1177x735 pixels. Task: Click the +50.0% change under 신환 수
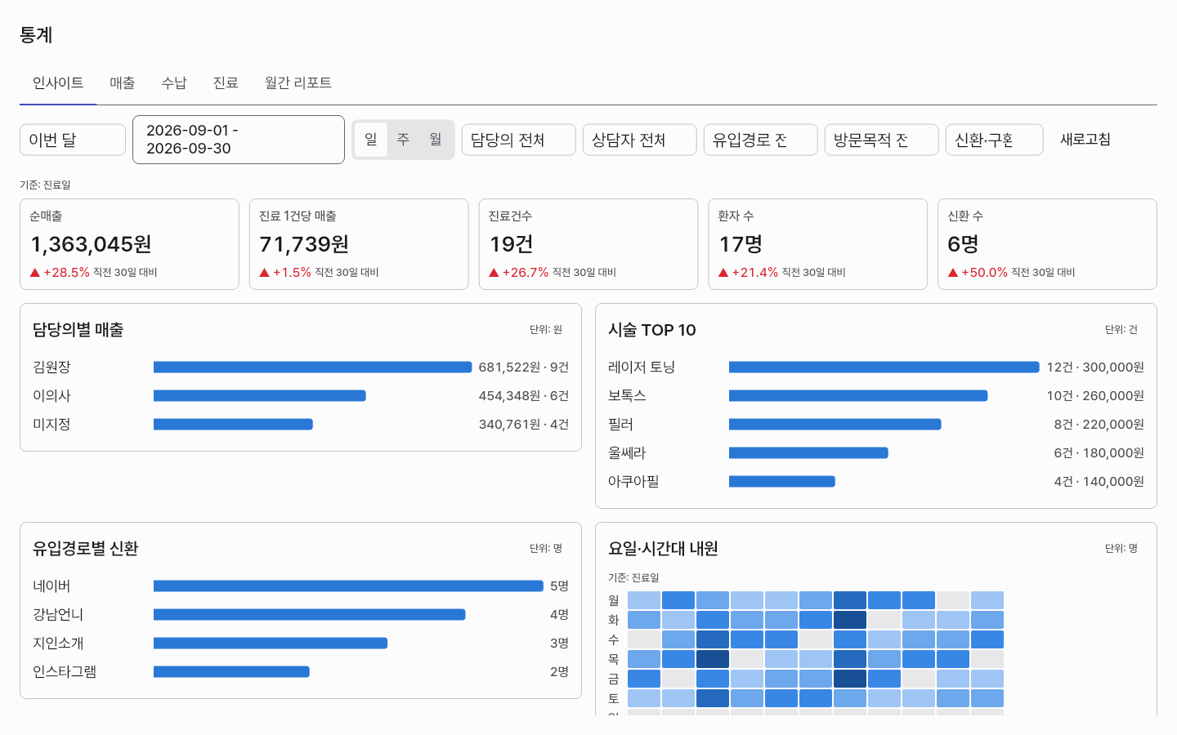coord(978,273)
